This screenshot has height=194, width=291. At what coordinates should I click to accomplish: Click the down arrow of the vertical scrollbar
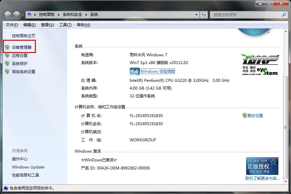(x=286, y=181)
